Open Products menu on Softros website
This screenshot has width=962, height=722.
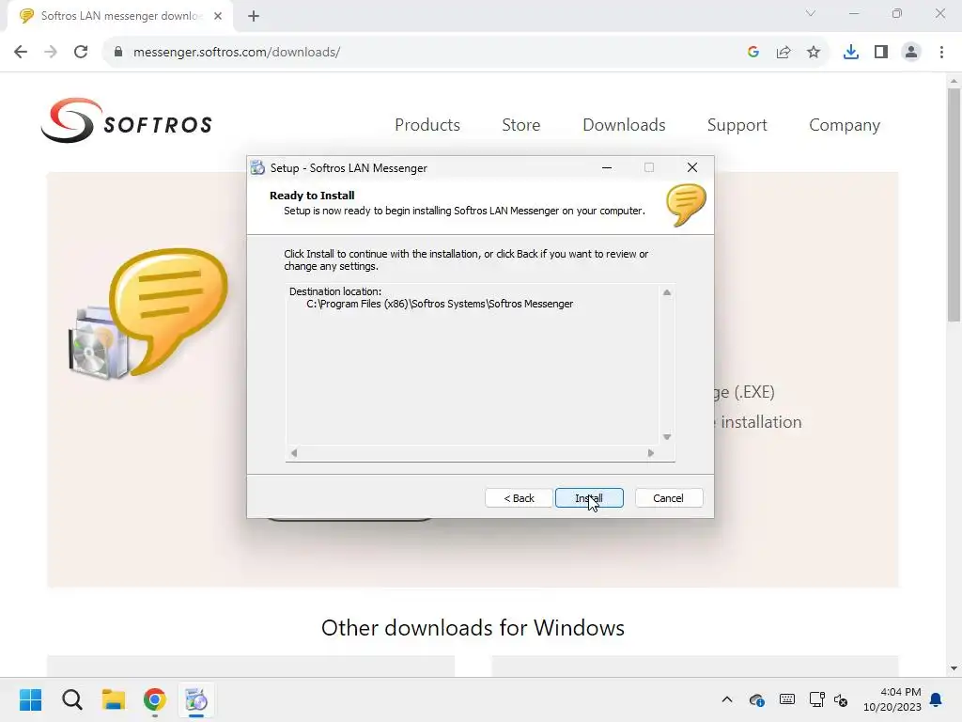coord(427,125)
